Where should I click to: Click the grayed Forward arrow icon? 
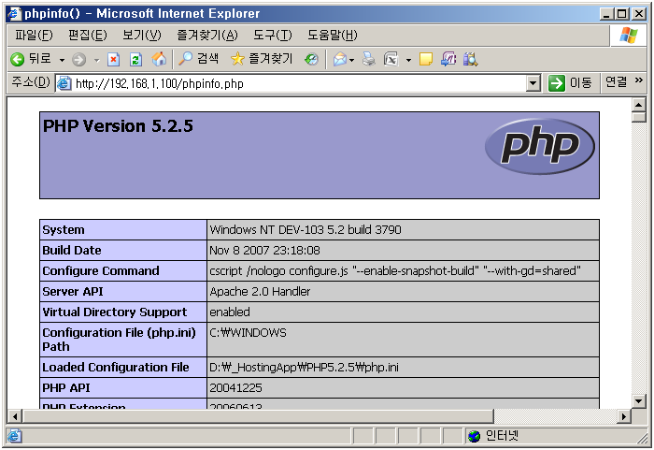coord(78,60)
